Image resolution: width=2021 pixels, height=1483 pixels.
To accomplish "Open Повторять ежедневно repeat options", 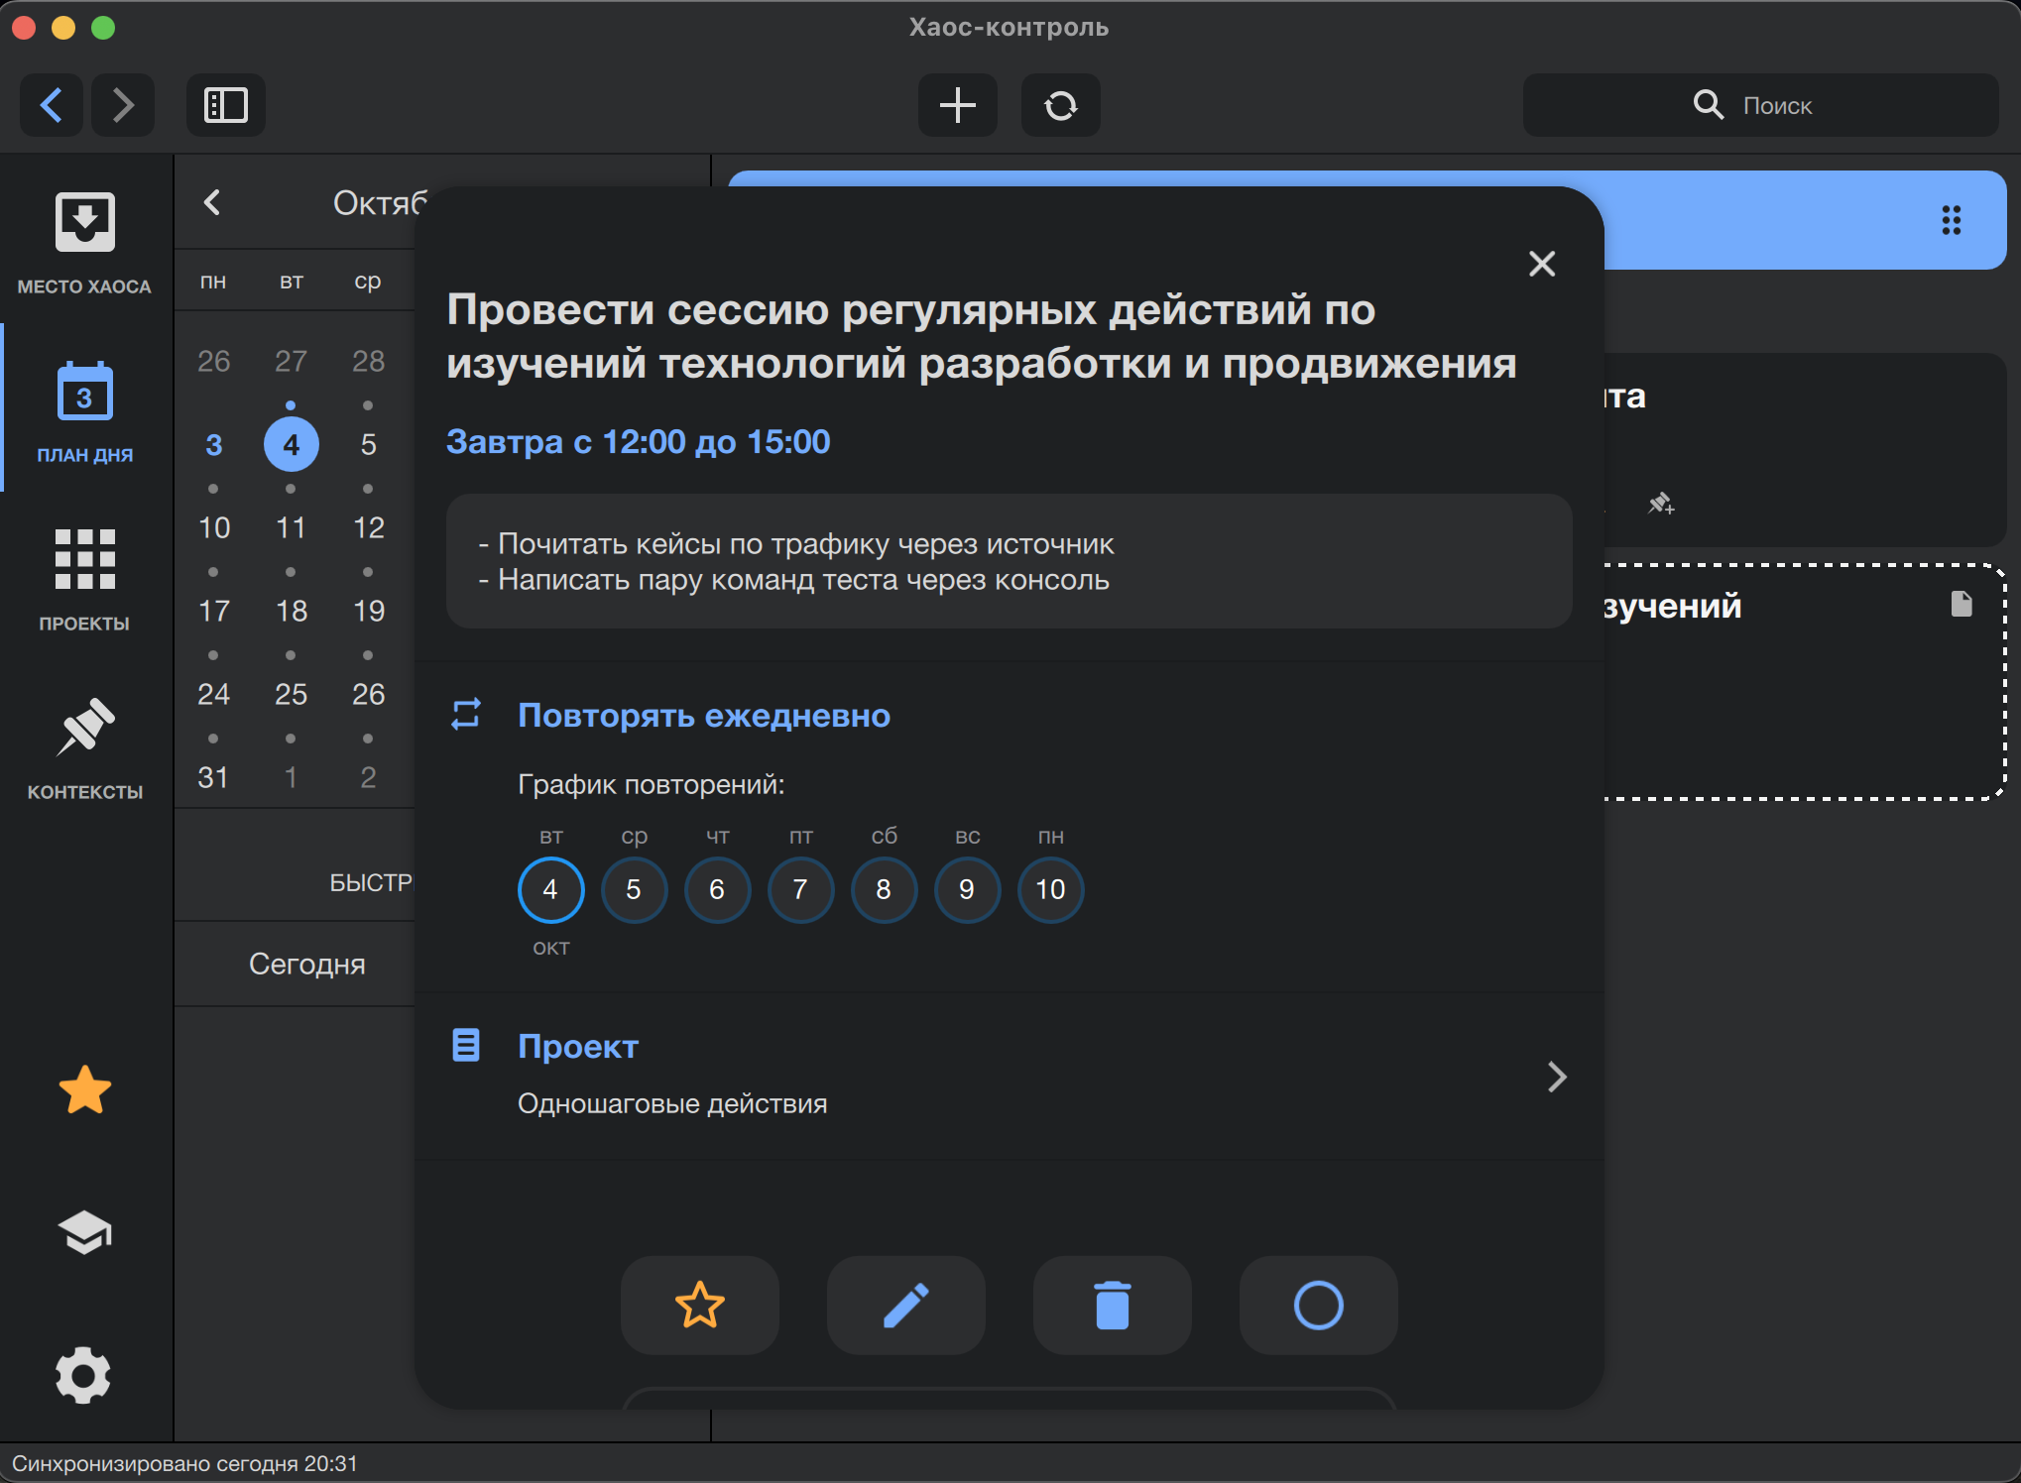I will [703, 716].
